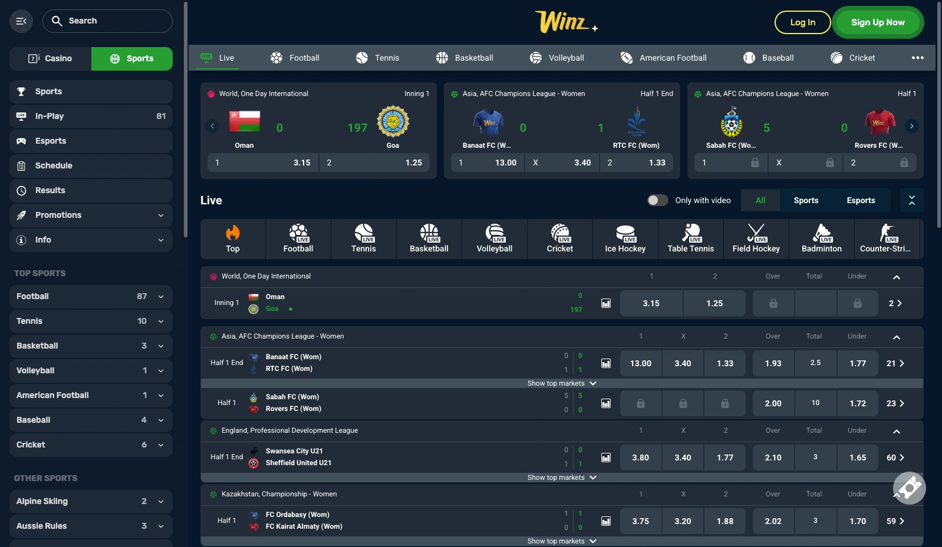Expand the Info menu
Viewport: 942px width, 547px height.
tap(91, 240)
